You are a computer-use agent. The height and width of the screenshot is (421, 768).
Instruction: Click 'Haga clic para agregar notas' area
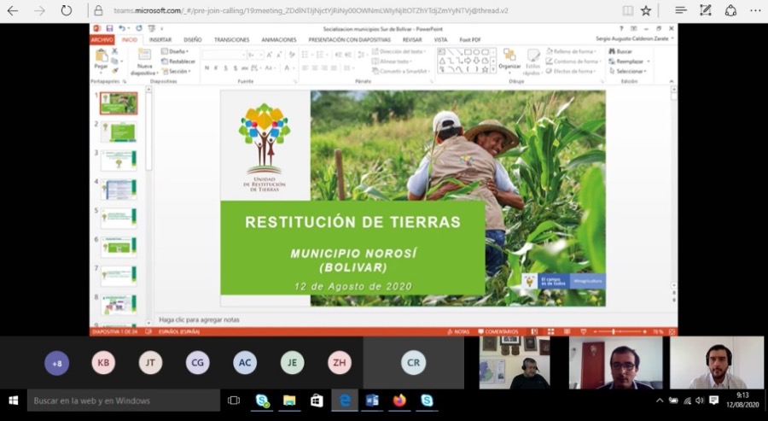click(x=199, y=320)
